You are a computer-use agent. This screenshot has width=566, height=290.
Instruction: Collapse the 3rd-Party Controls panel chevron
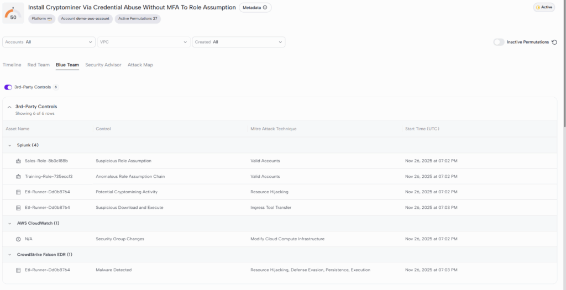(x=9, y=107)
